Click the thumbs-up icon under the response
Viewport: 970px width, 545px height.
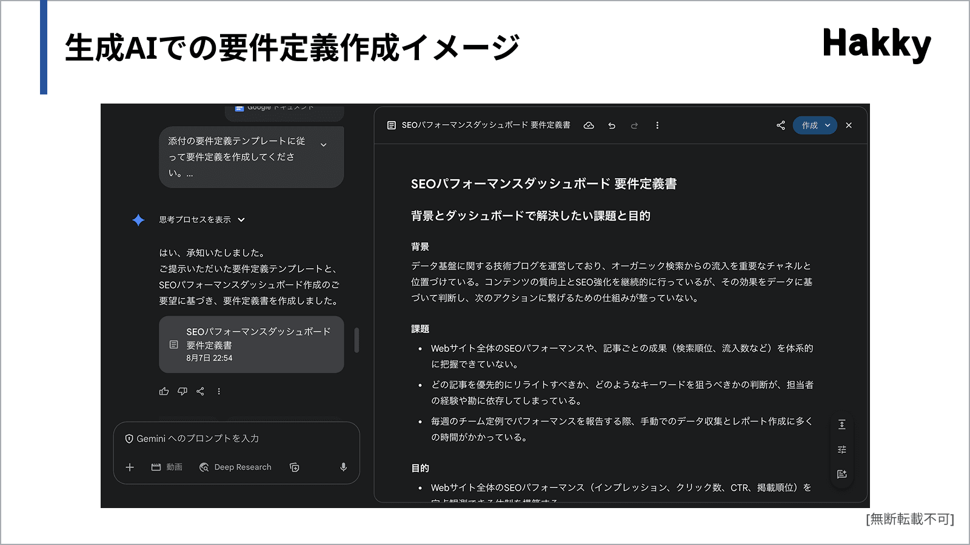pos(164,391)
